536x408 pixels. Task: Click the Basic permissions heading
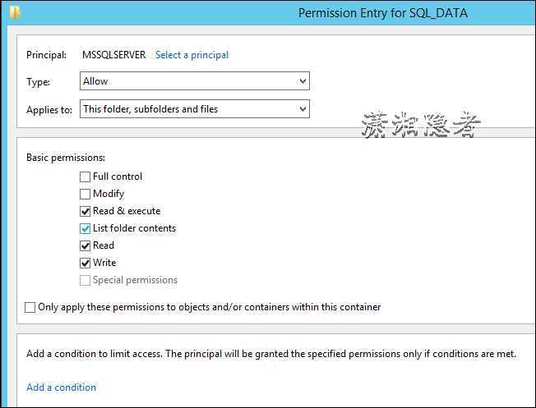pyautogui.click(x=66, y=158)
